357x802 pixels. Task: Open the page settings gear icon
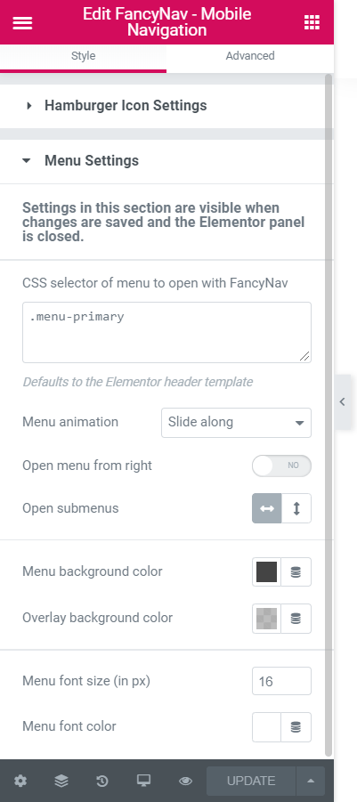tap(20, 781)
